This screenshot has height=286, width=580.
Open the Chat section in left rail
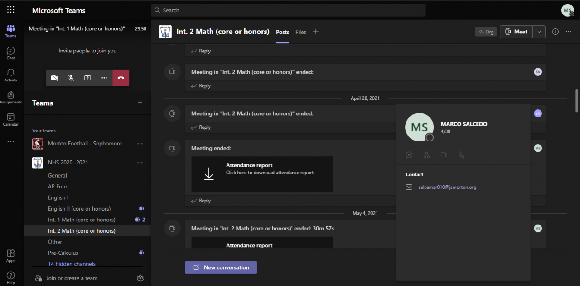tap(10, 53)
